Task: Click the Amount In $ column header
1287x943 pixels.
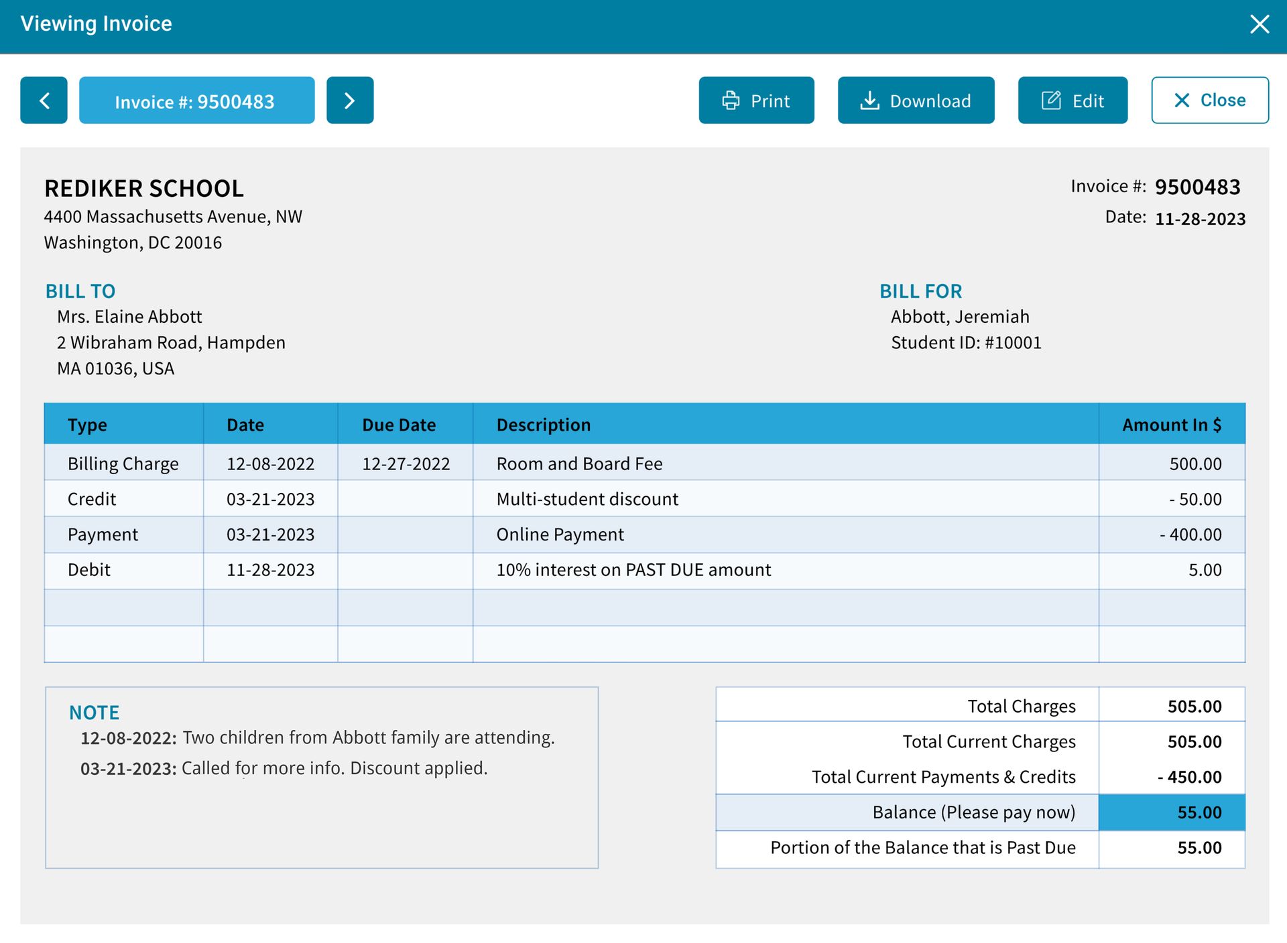Action: click(1171, 425)
